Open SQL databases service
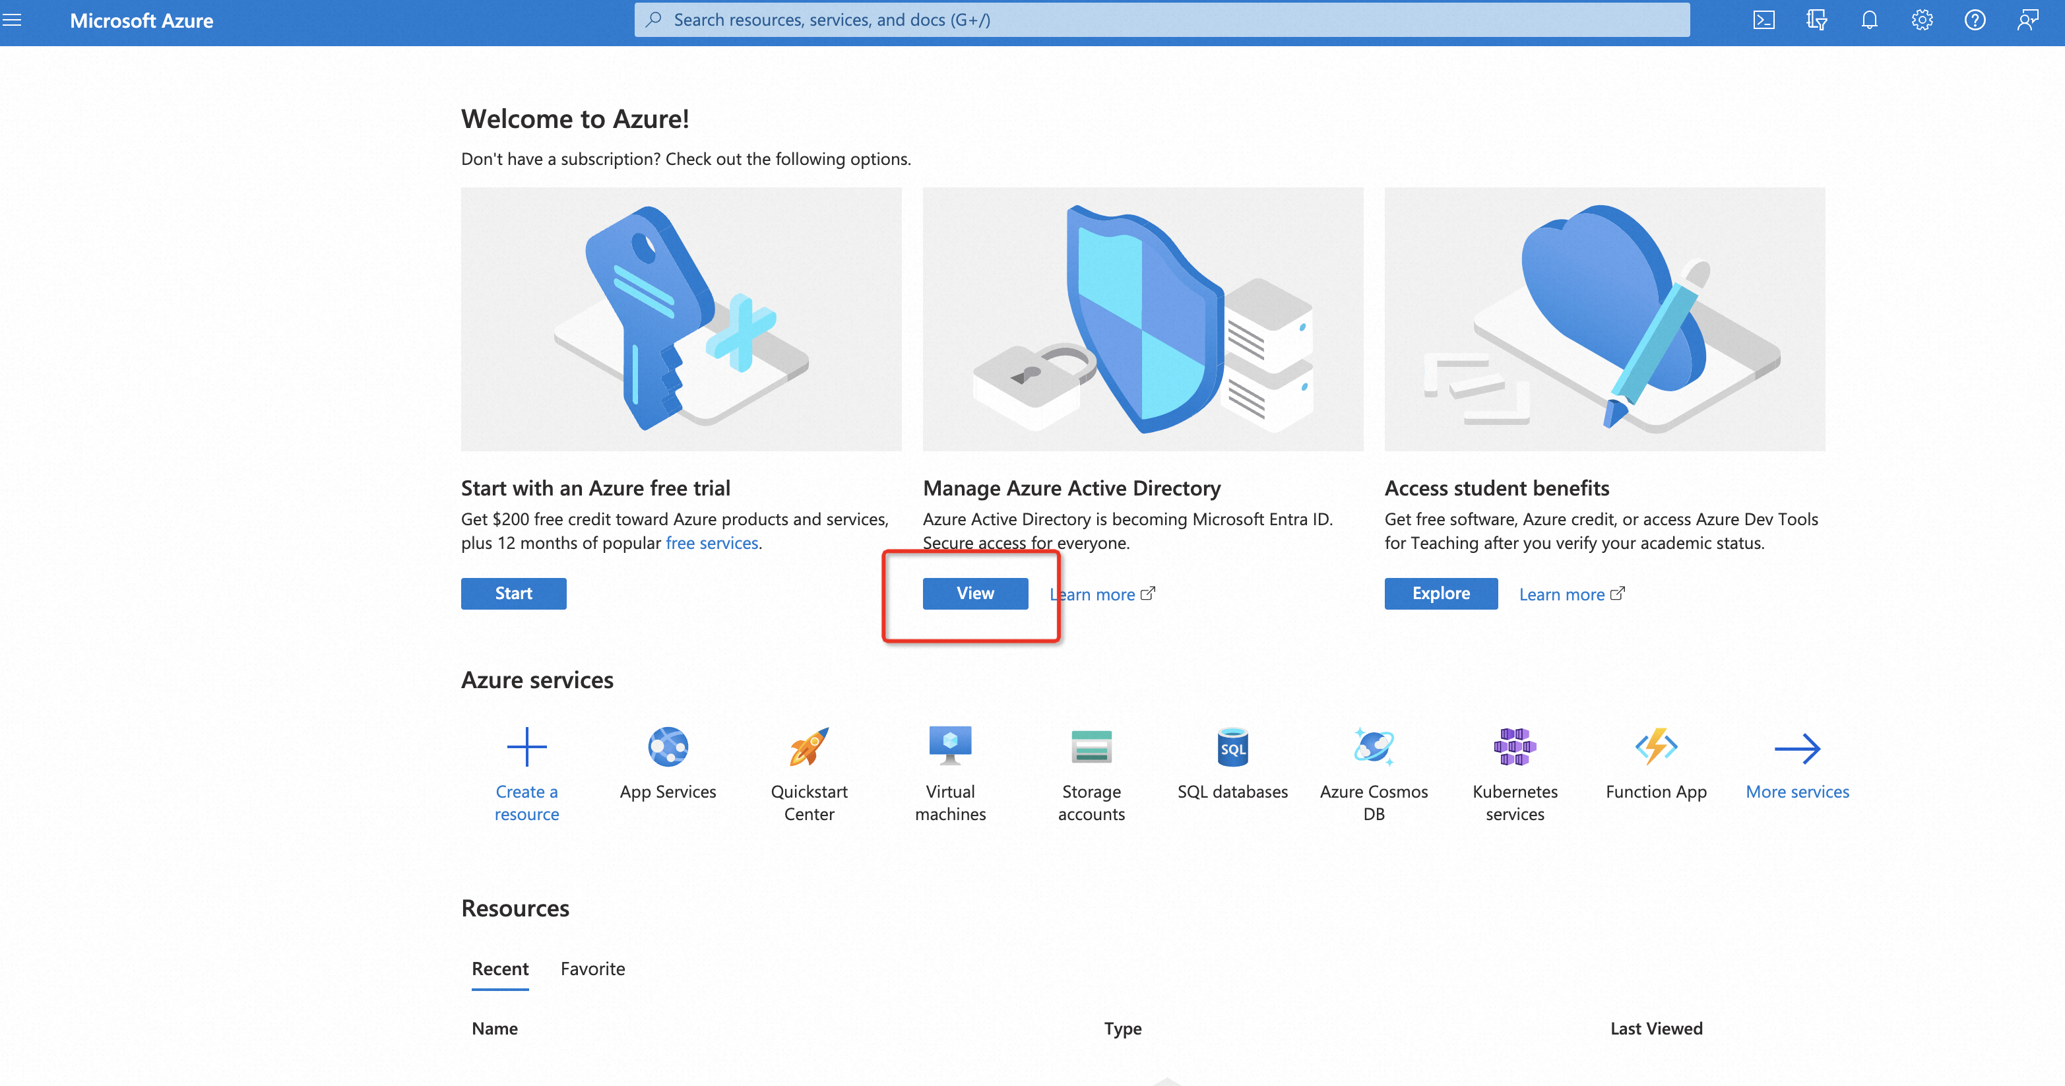The height and width of the screenshot is (1086, 2065). pos(1232,747)
